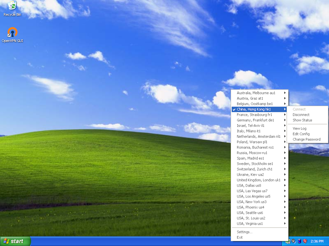Click the red security shield tray icon

(x=305, y=241)
